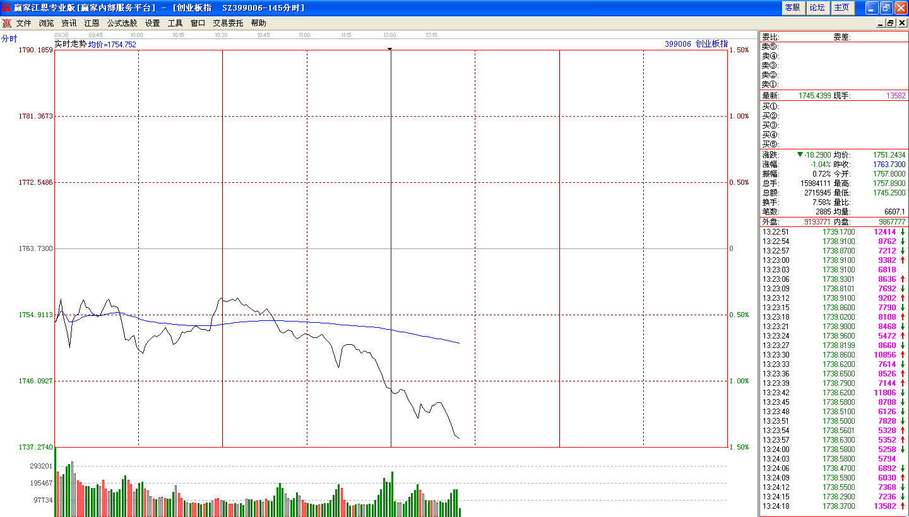Click the 均量 value 6607.1
The image size is (909, 517).
[x=894, y=212]
